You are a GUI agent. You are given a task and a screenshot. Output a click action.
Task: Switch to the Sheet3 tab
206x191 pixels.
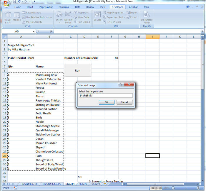click(96, 184)
